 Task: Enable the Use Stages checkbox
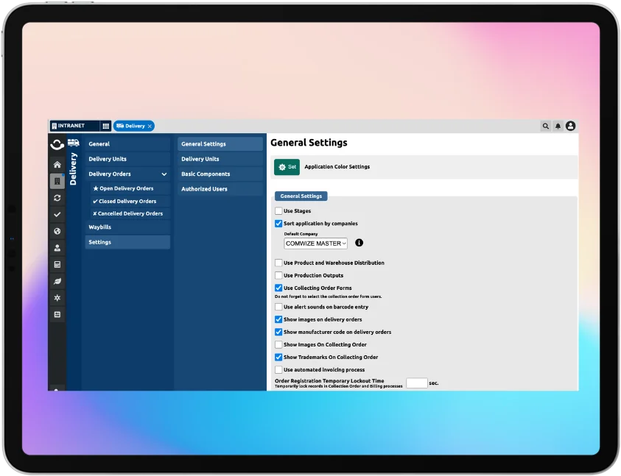[x=278, y=211]
